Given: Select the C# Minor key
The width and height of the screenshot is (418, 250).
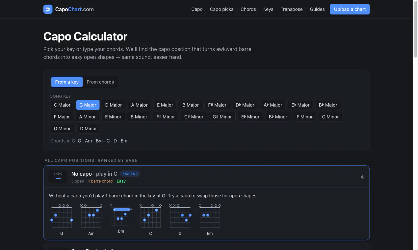Looking at the screenshot, I should (194, 117).
